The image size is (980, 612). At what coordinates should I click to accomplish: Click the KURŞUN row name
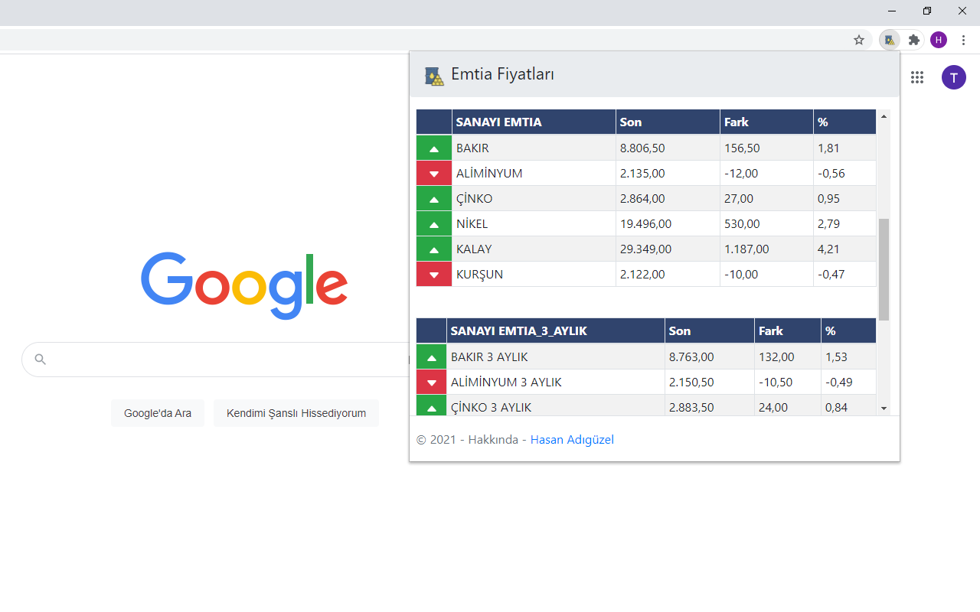click(479, 274)
